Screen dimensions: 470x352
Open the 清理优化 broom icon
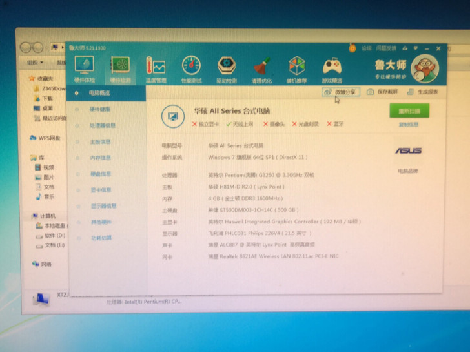point(261,70)
